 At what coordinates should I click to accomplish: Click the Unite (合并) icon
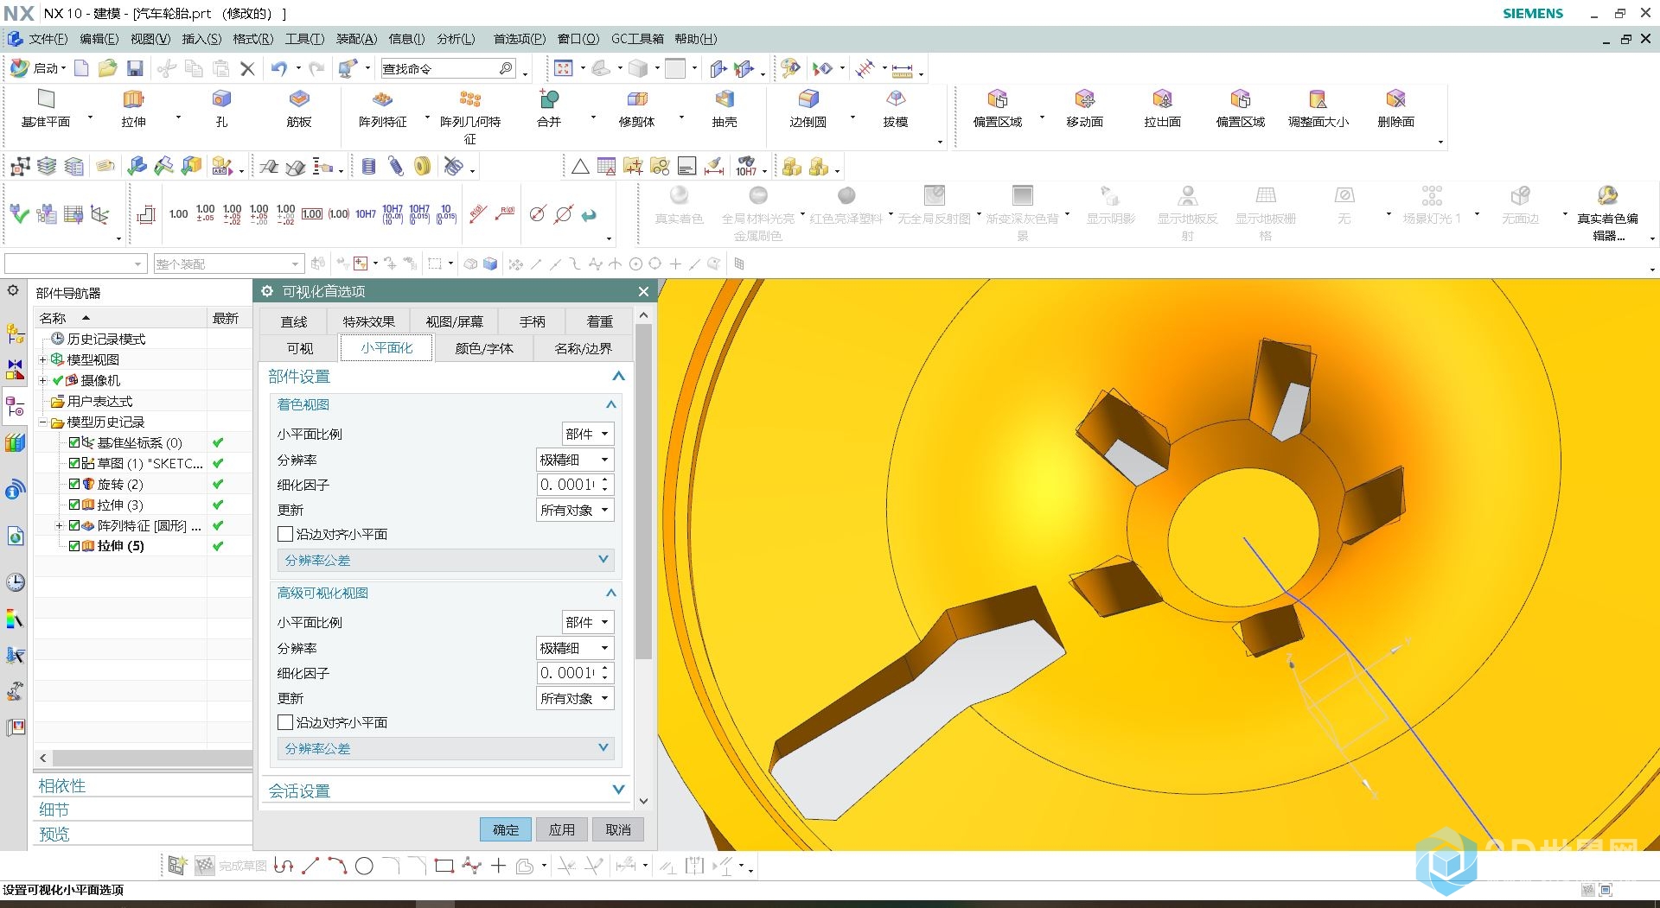click(x=549, y=99)
